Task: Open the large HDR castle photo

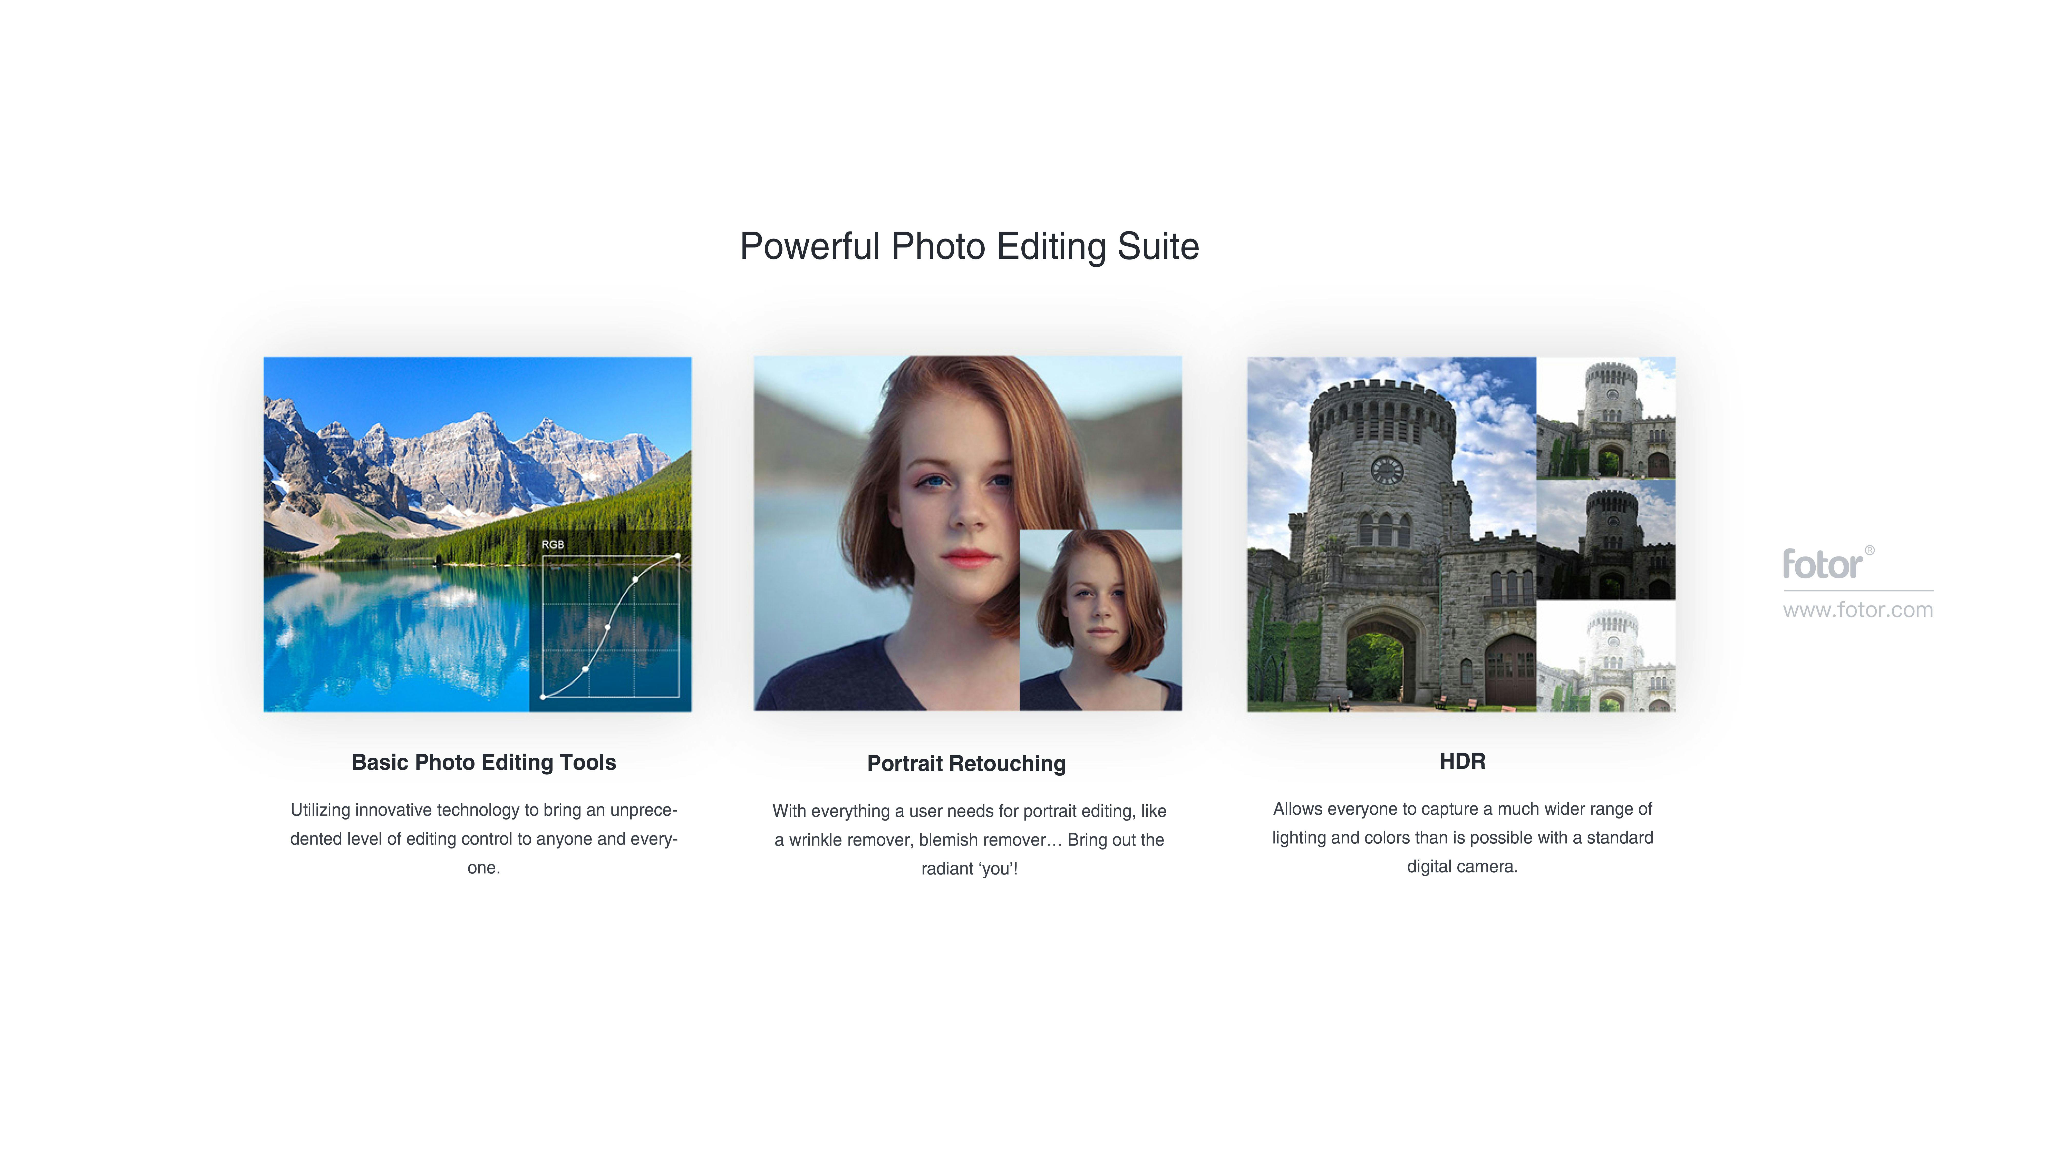Action: tap(1391, 534)
